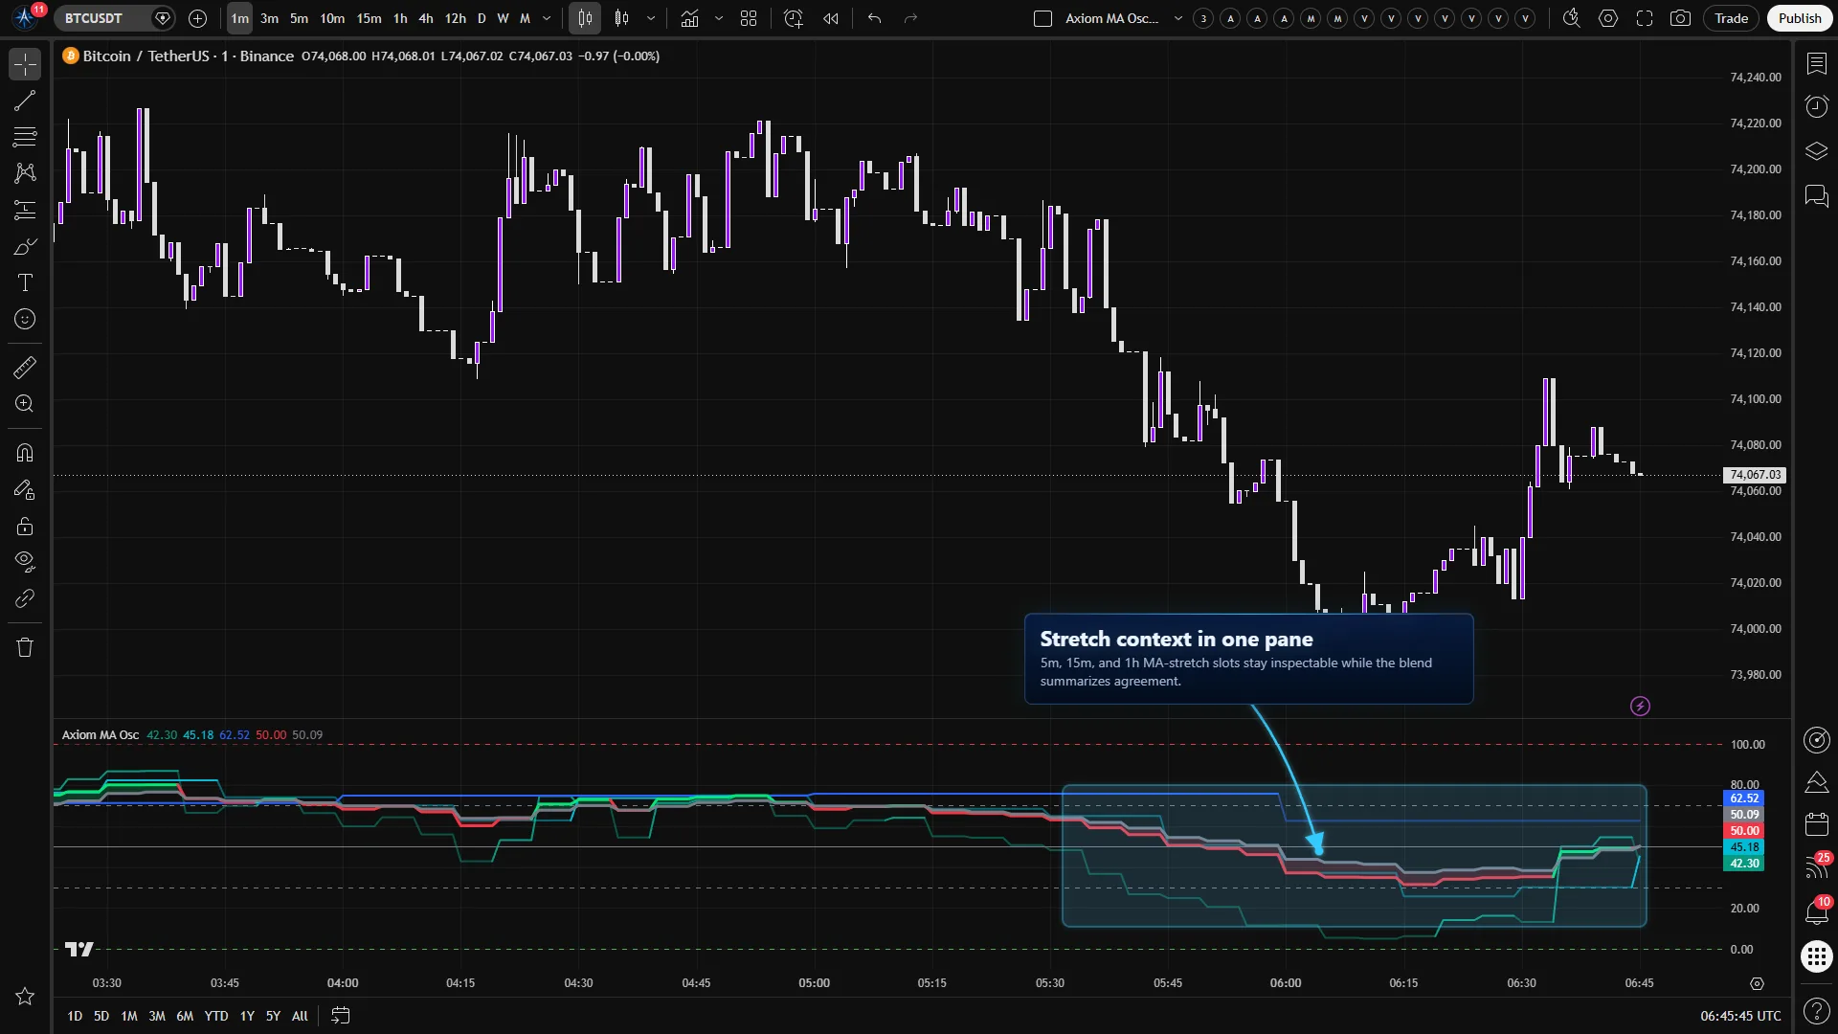Switch to the 15m interval
The width and height of the screenshot is (1838, 1034).
(369, 18)
